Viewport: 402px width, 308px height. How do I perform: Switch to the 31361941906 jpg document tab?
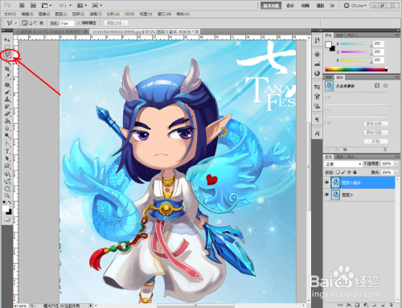coord(145,32)
